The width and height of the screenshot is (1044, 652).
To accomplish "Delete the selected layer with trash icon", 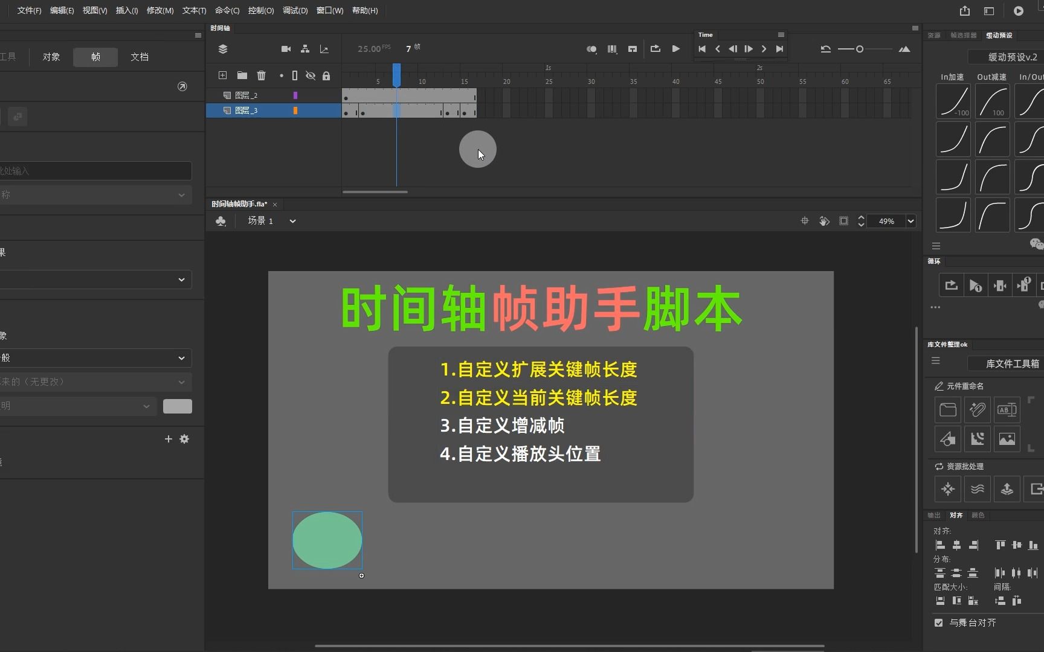I will (261, 75).
